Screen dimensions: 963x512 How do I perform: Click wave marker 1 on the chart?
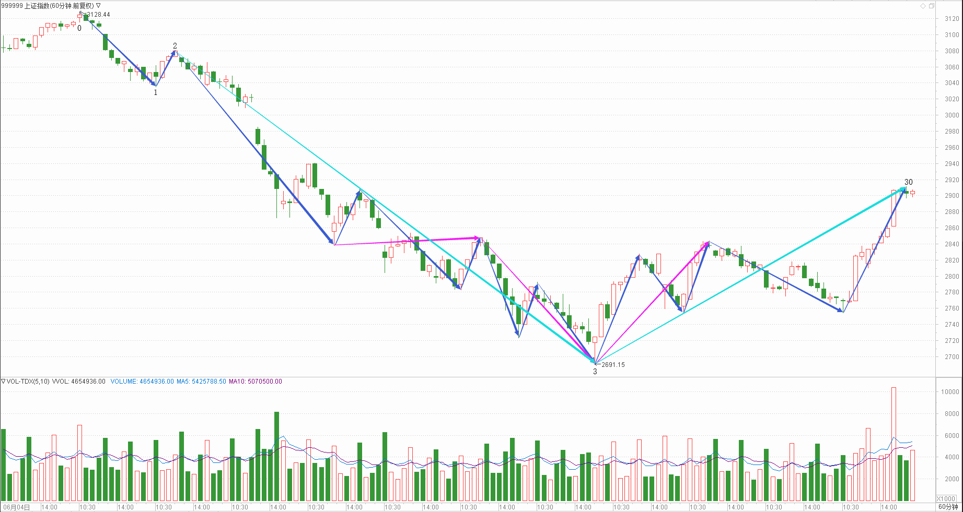click(x=155, y=92)
